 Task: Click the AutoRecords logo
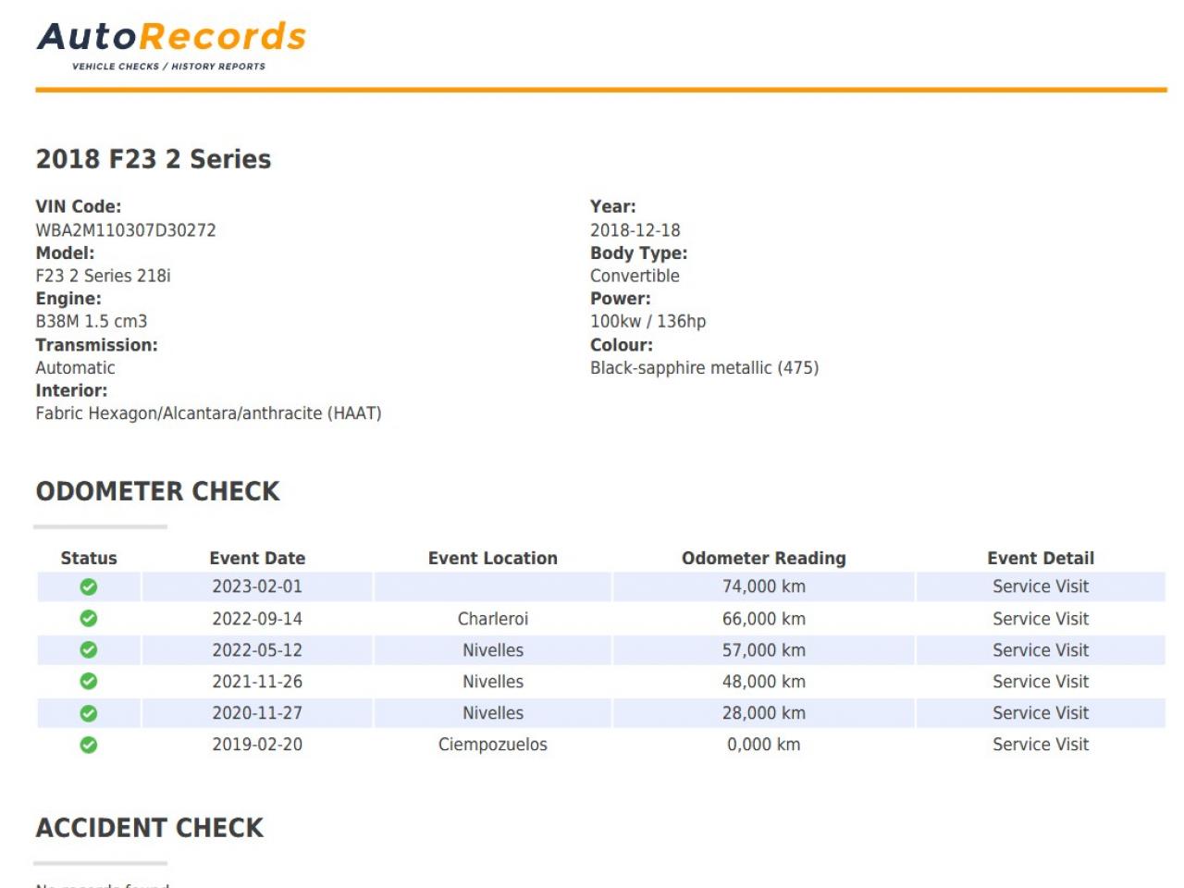[x=171, y=44]
